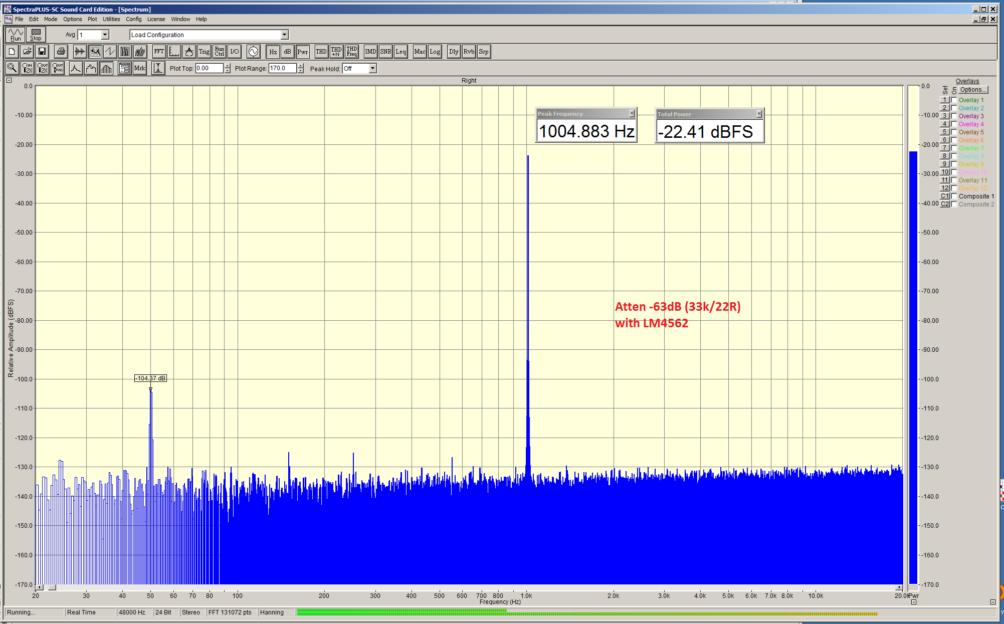Click the Set 6 overlay button
The image size is (1004, 624).
point(944,140)
